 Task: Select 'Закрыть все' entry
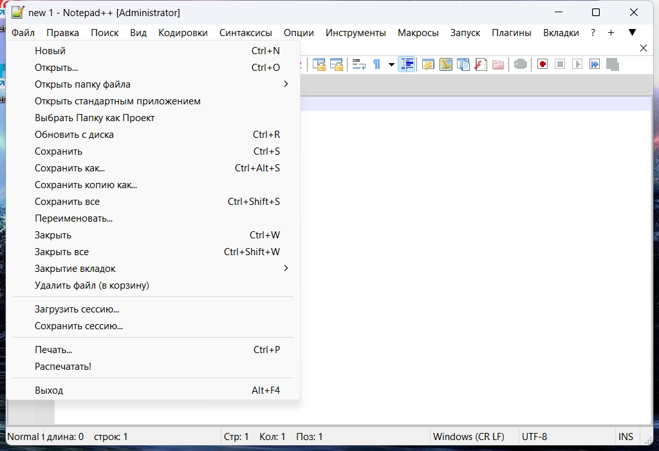tap(153, 252)
